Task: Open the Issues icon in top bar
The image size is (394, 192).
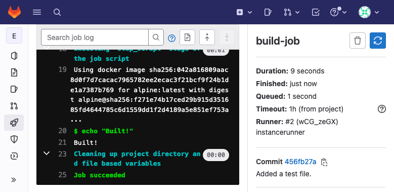Action: pos(268,12)
